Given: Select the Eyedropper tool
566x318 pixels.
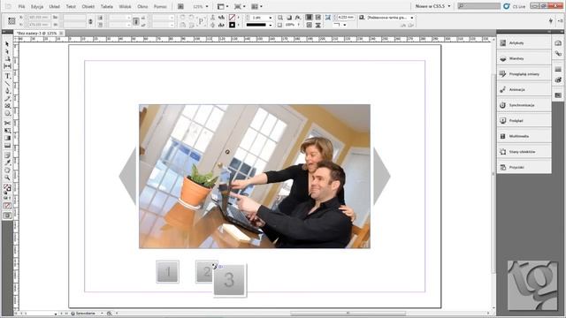Looking at the screenshot, I should [7, 163].
